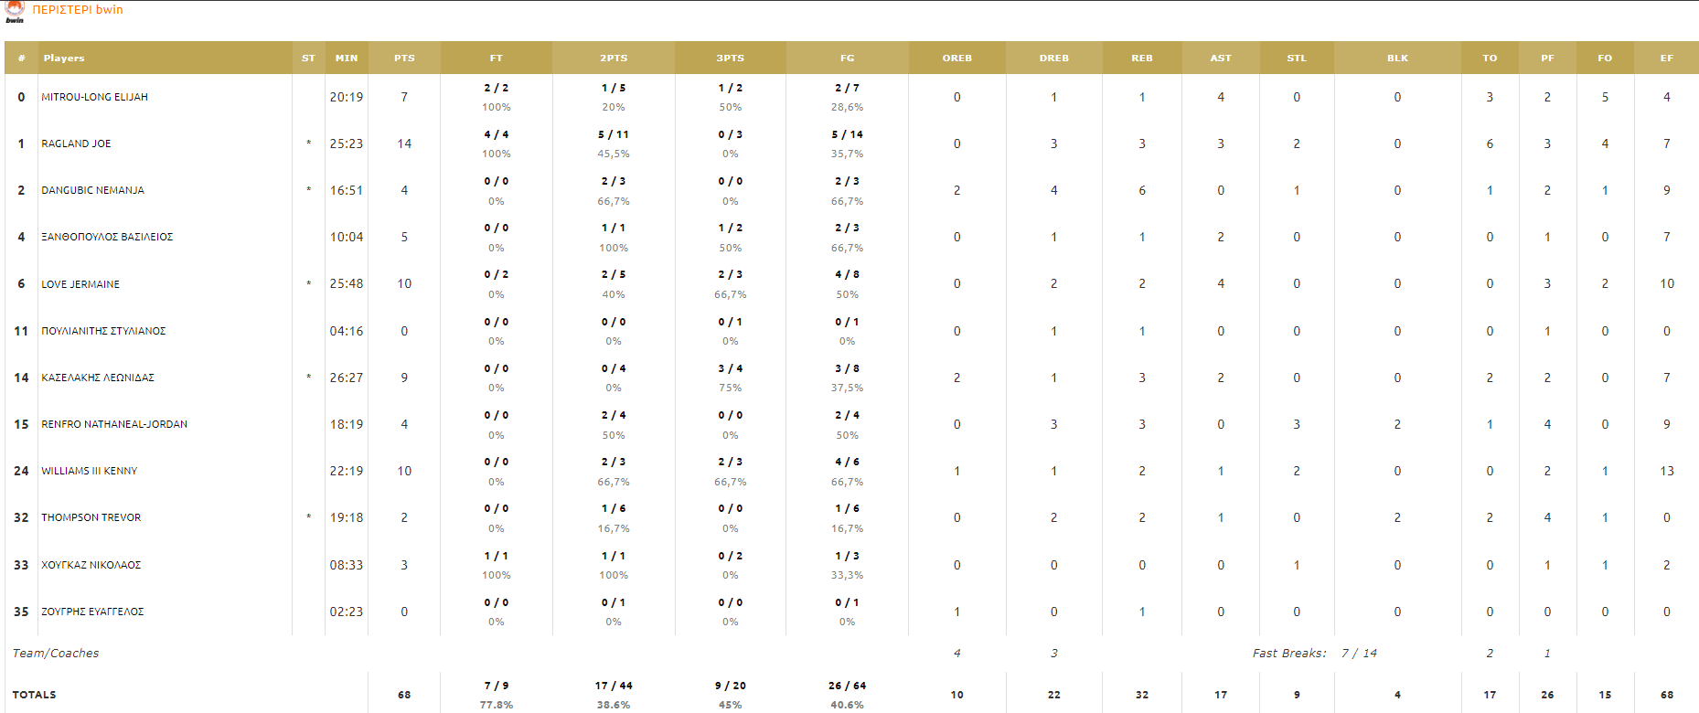
Task: Open player RAGLAND JOE
Action: (x=76, y=144)
